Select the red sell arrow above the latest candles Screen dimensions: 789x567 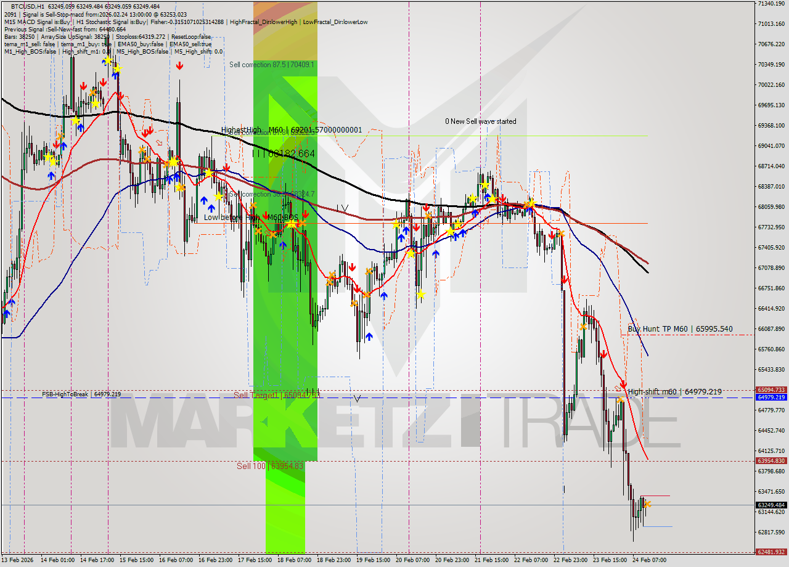point(623,385)
